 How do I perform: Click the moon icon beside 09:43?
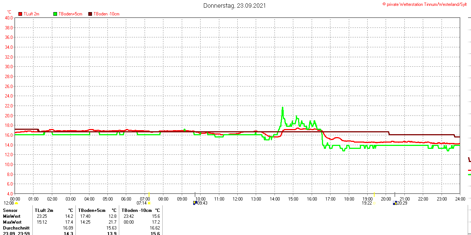pos(195,203)
